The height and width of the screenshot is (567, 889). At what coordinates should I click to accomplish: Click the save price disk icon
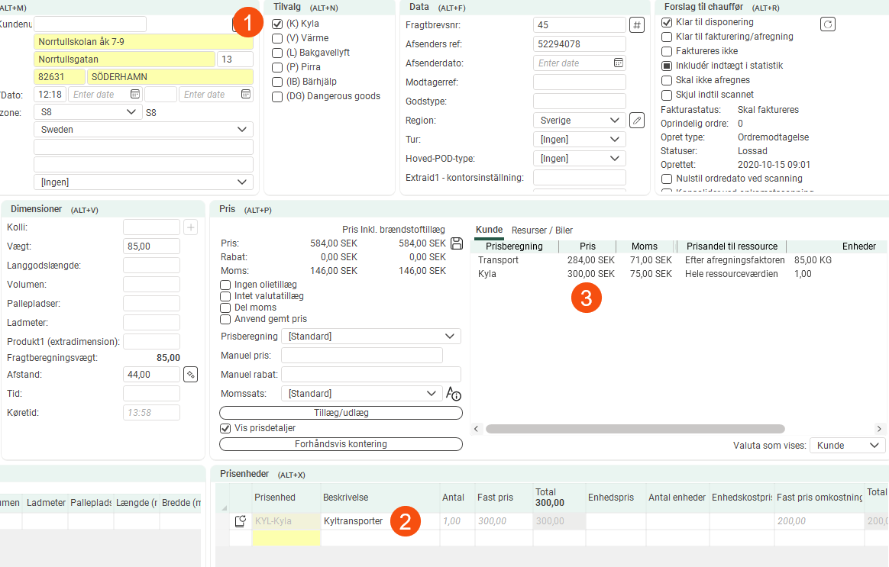click(x=457, y=243)
